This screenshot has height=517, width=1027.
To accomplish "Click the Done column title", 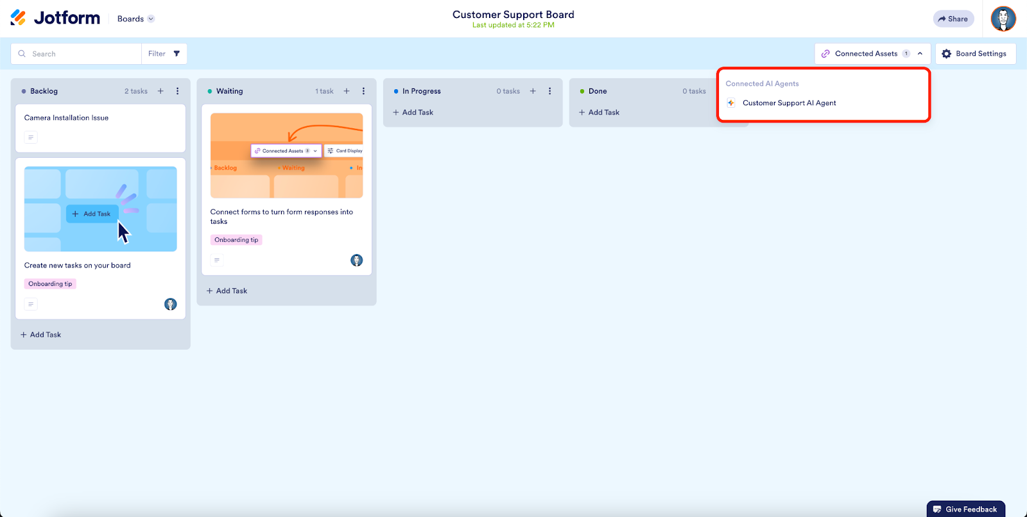I will coord(598,91).
